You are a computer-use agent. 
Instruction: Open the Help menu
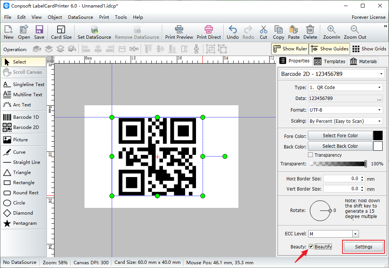pyautogui.click(x=138, y=17)
